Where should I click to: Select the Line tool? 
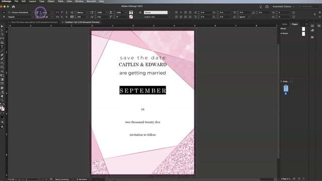(x=2, y=51)
